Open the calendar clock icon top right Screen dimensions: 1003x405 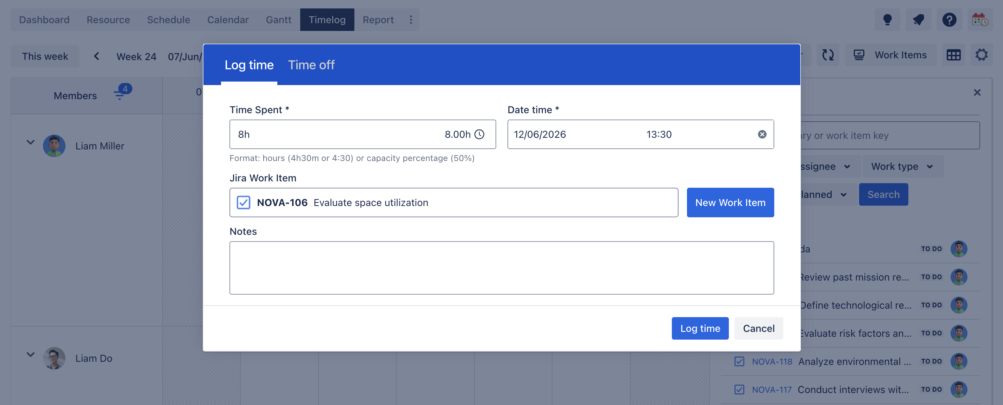[x=980, y=19]
